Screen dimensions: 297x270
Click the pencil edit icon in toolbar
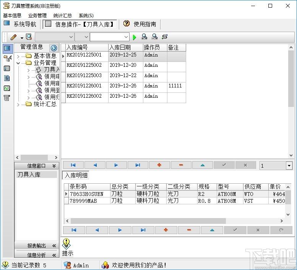pos(13,37)
